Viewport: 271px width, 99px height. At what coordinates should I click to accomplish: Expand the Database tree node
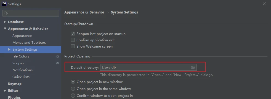[x=5, y=22]
